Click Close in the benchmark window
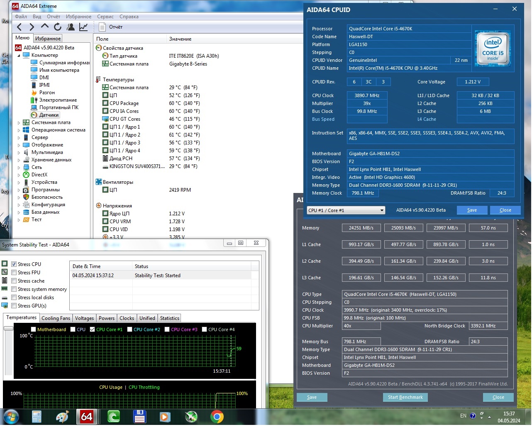Viewport: 532px width, 427px height. [498, 397]
